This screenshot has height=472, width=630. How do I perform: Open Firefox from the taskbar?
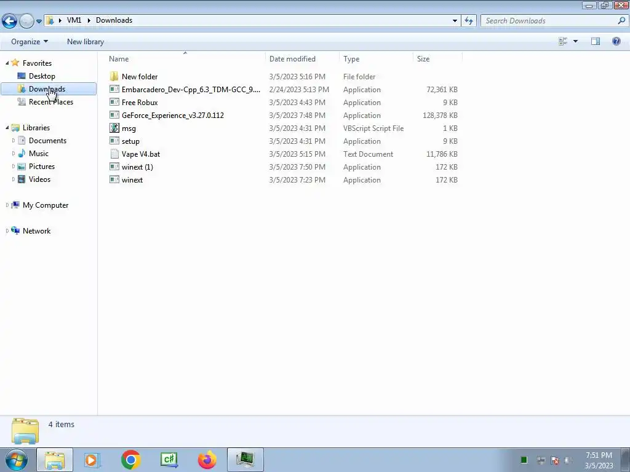tap(207, 460)
